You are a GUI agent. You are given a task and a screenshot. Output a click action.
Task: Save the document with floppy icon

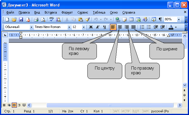tap(21, 19)
